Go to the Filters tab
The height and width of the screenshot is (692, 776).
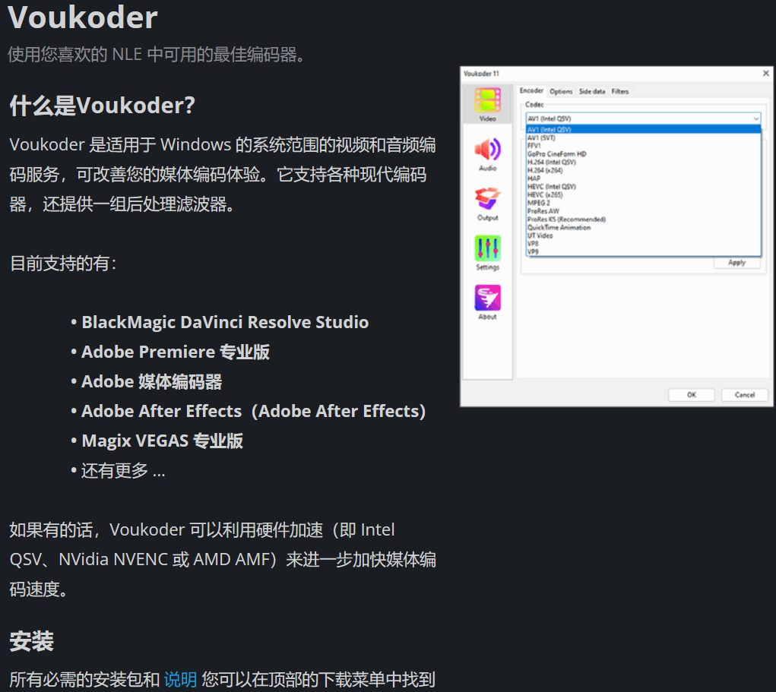pos(620,91)
